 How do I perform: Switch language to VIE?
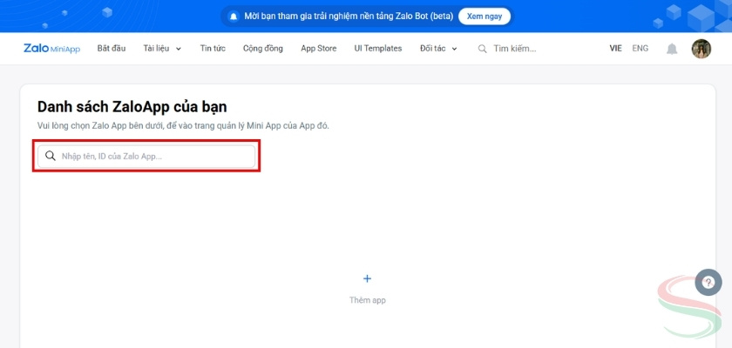pyautogui.click(x=616, y=48)
